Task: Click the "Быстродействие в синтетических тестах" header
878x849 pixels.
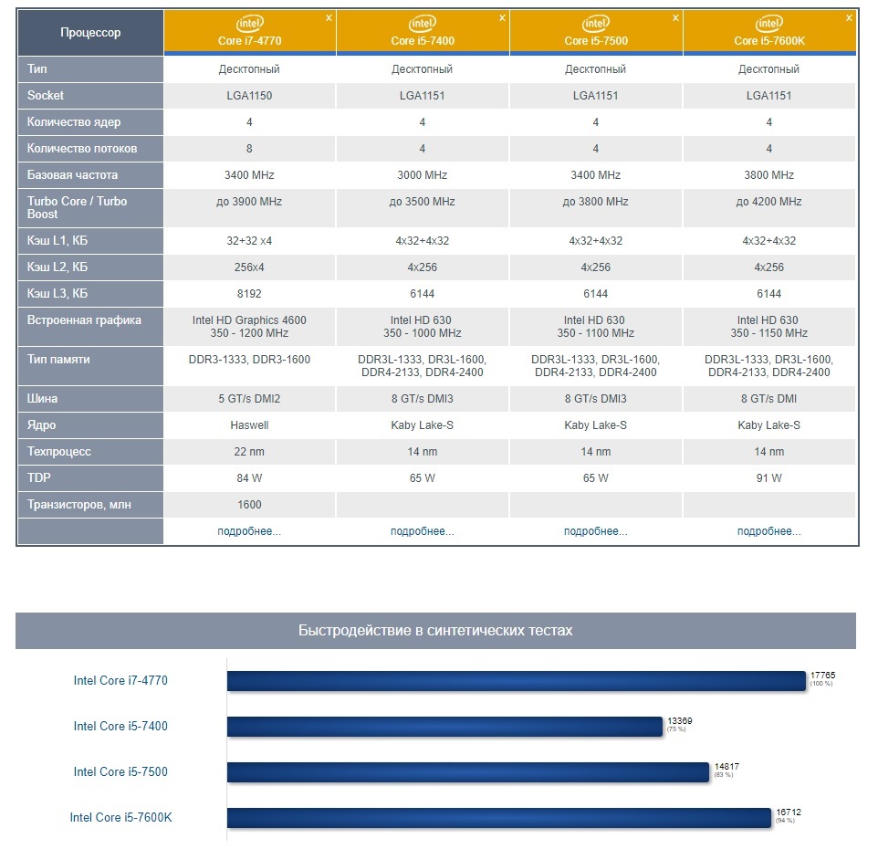Action: pyautogui.click(x=435, y=631)
